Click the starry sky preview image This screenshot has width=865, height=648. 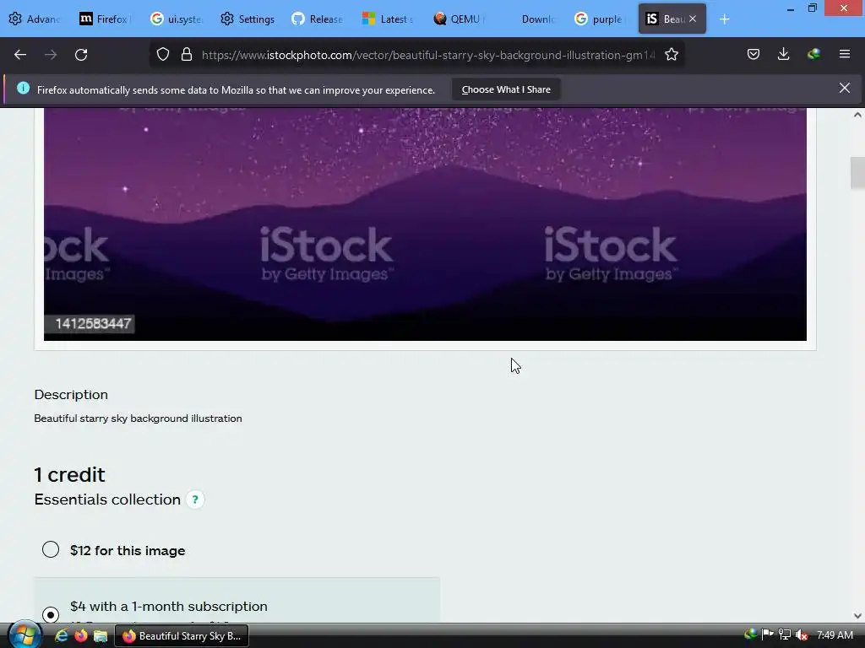coord(425,224)
